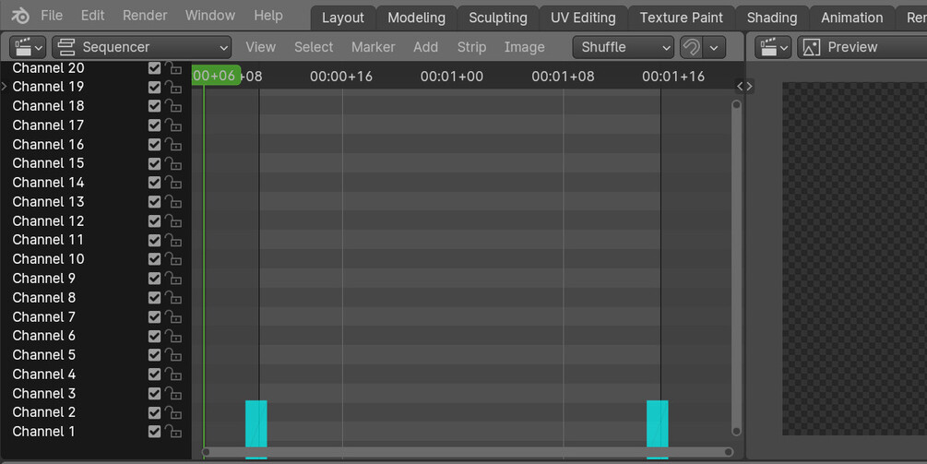Toggle the Channel 2 checkbox
Screen dimensions: 927x464
click(154, 412)
